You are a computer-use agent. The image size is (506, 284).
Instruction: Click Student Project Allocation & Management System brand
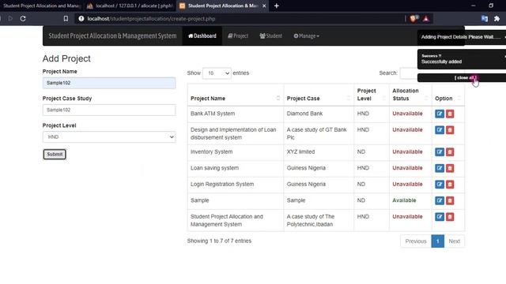pyautogui.click(x=112, y=36)
